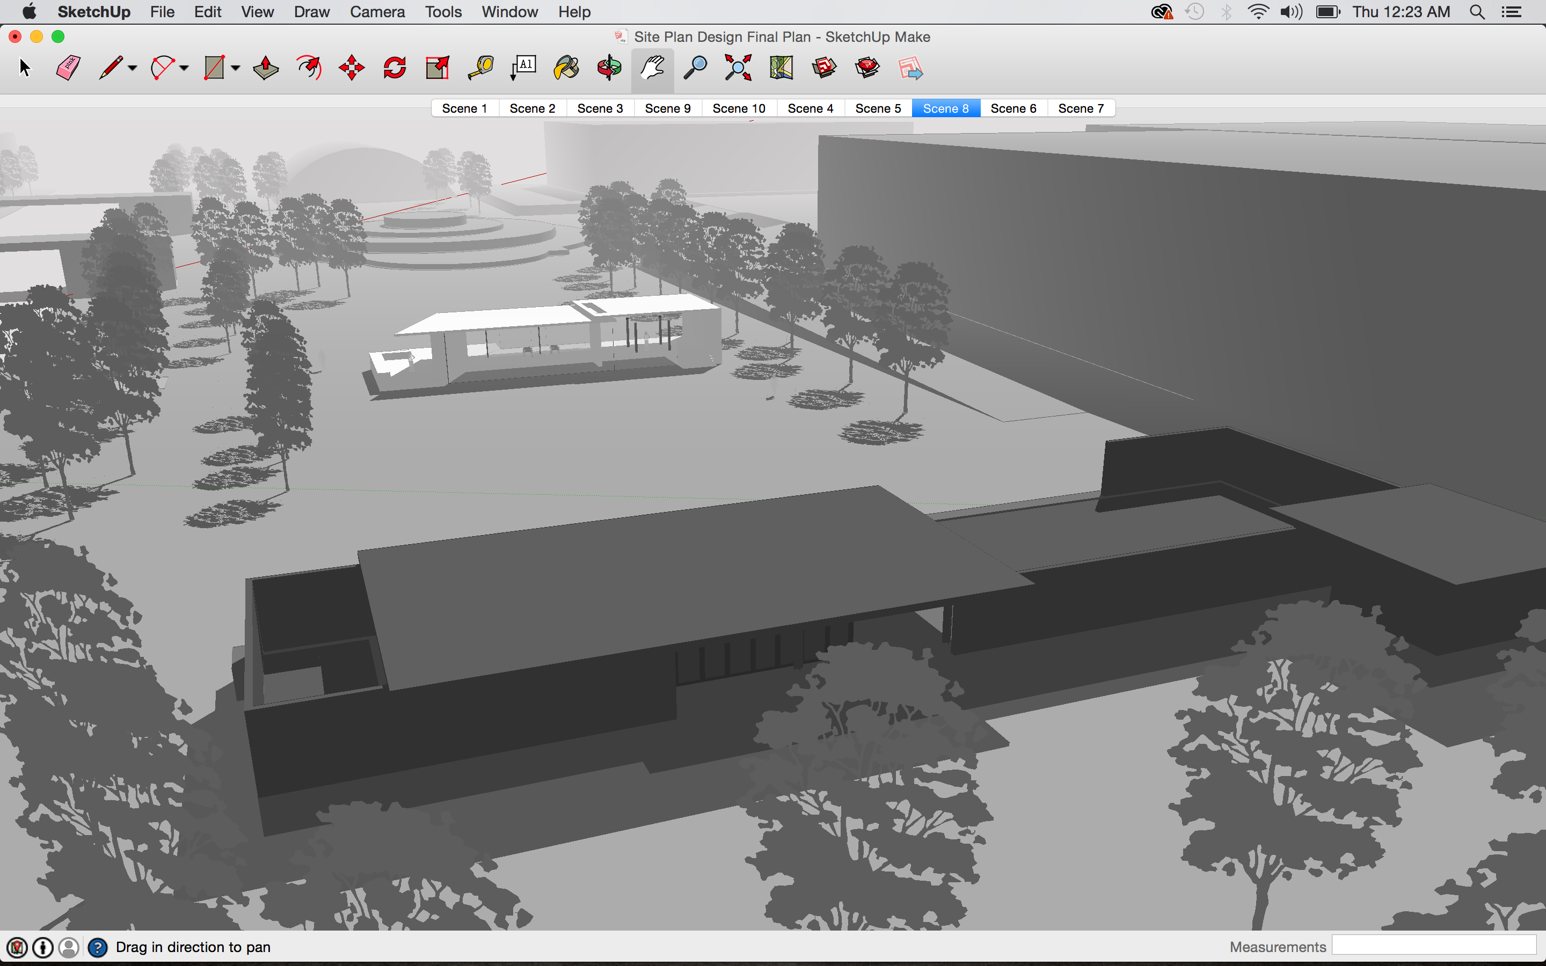Open the Tools menu
Viewport: 1546px width, 966px height.
click(443, 11)
